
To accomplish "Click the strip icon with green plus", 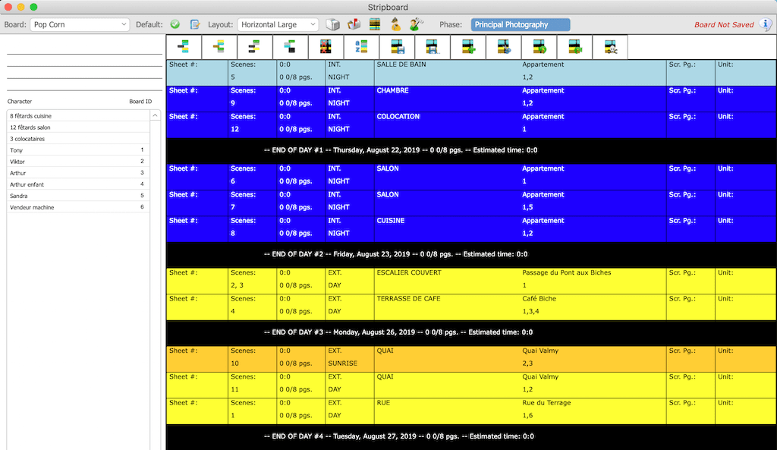I will pyautogui.click(x=468, y=47).
